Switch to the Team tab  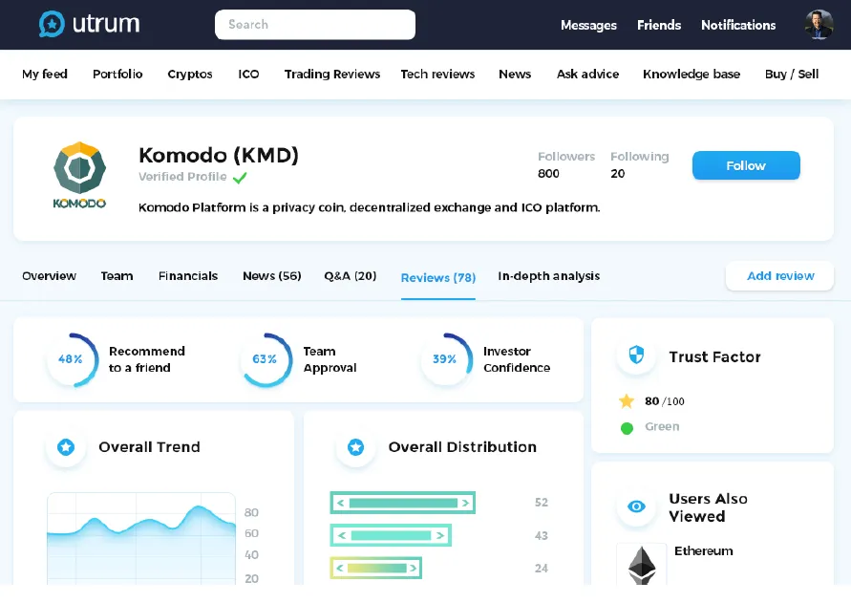coord(117,276)
